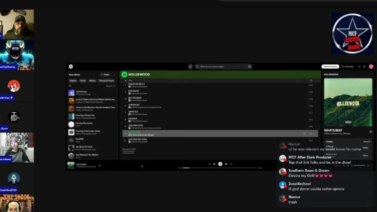Screen dimensions: 377x212
Task: Open Bob Marley & The Wailers artist
Action: pos(93,156)
